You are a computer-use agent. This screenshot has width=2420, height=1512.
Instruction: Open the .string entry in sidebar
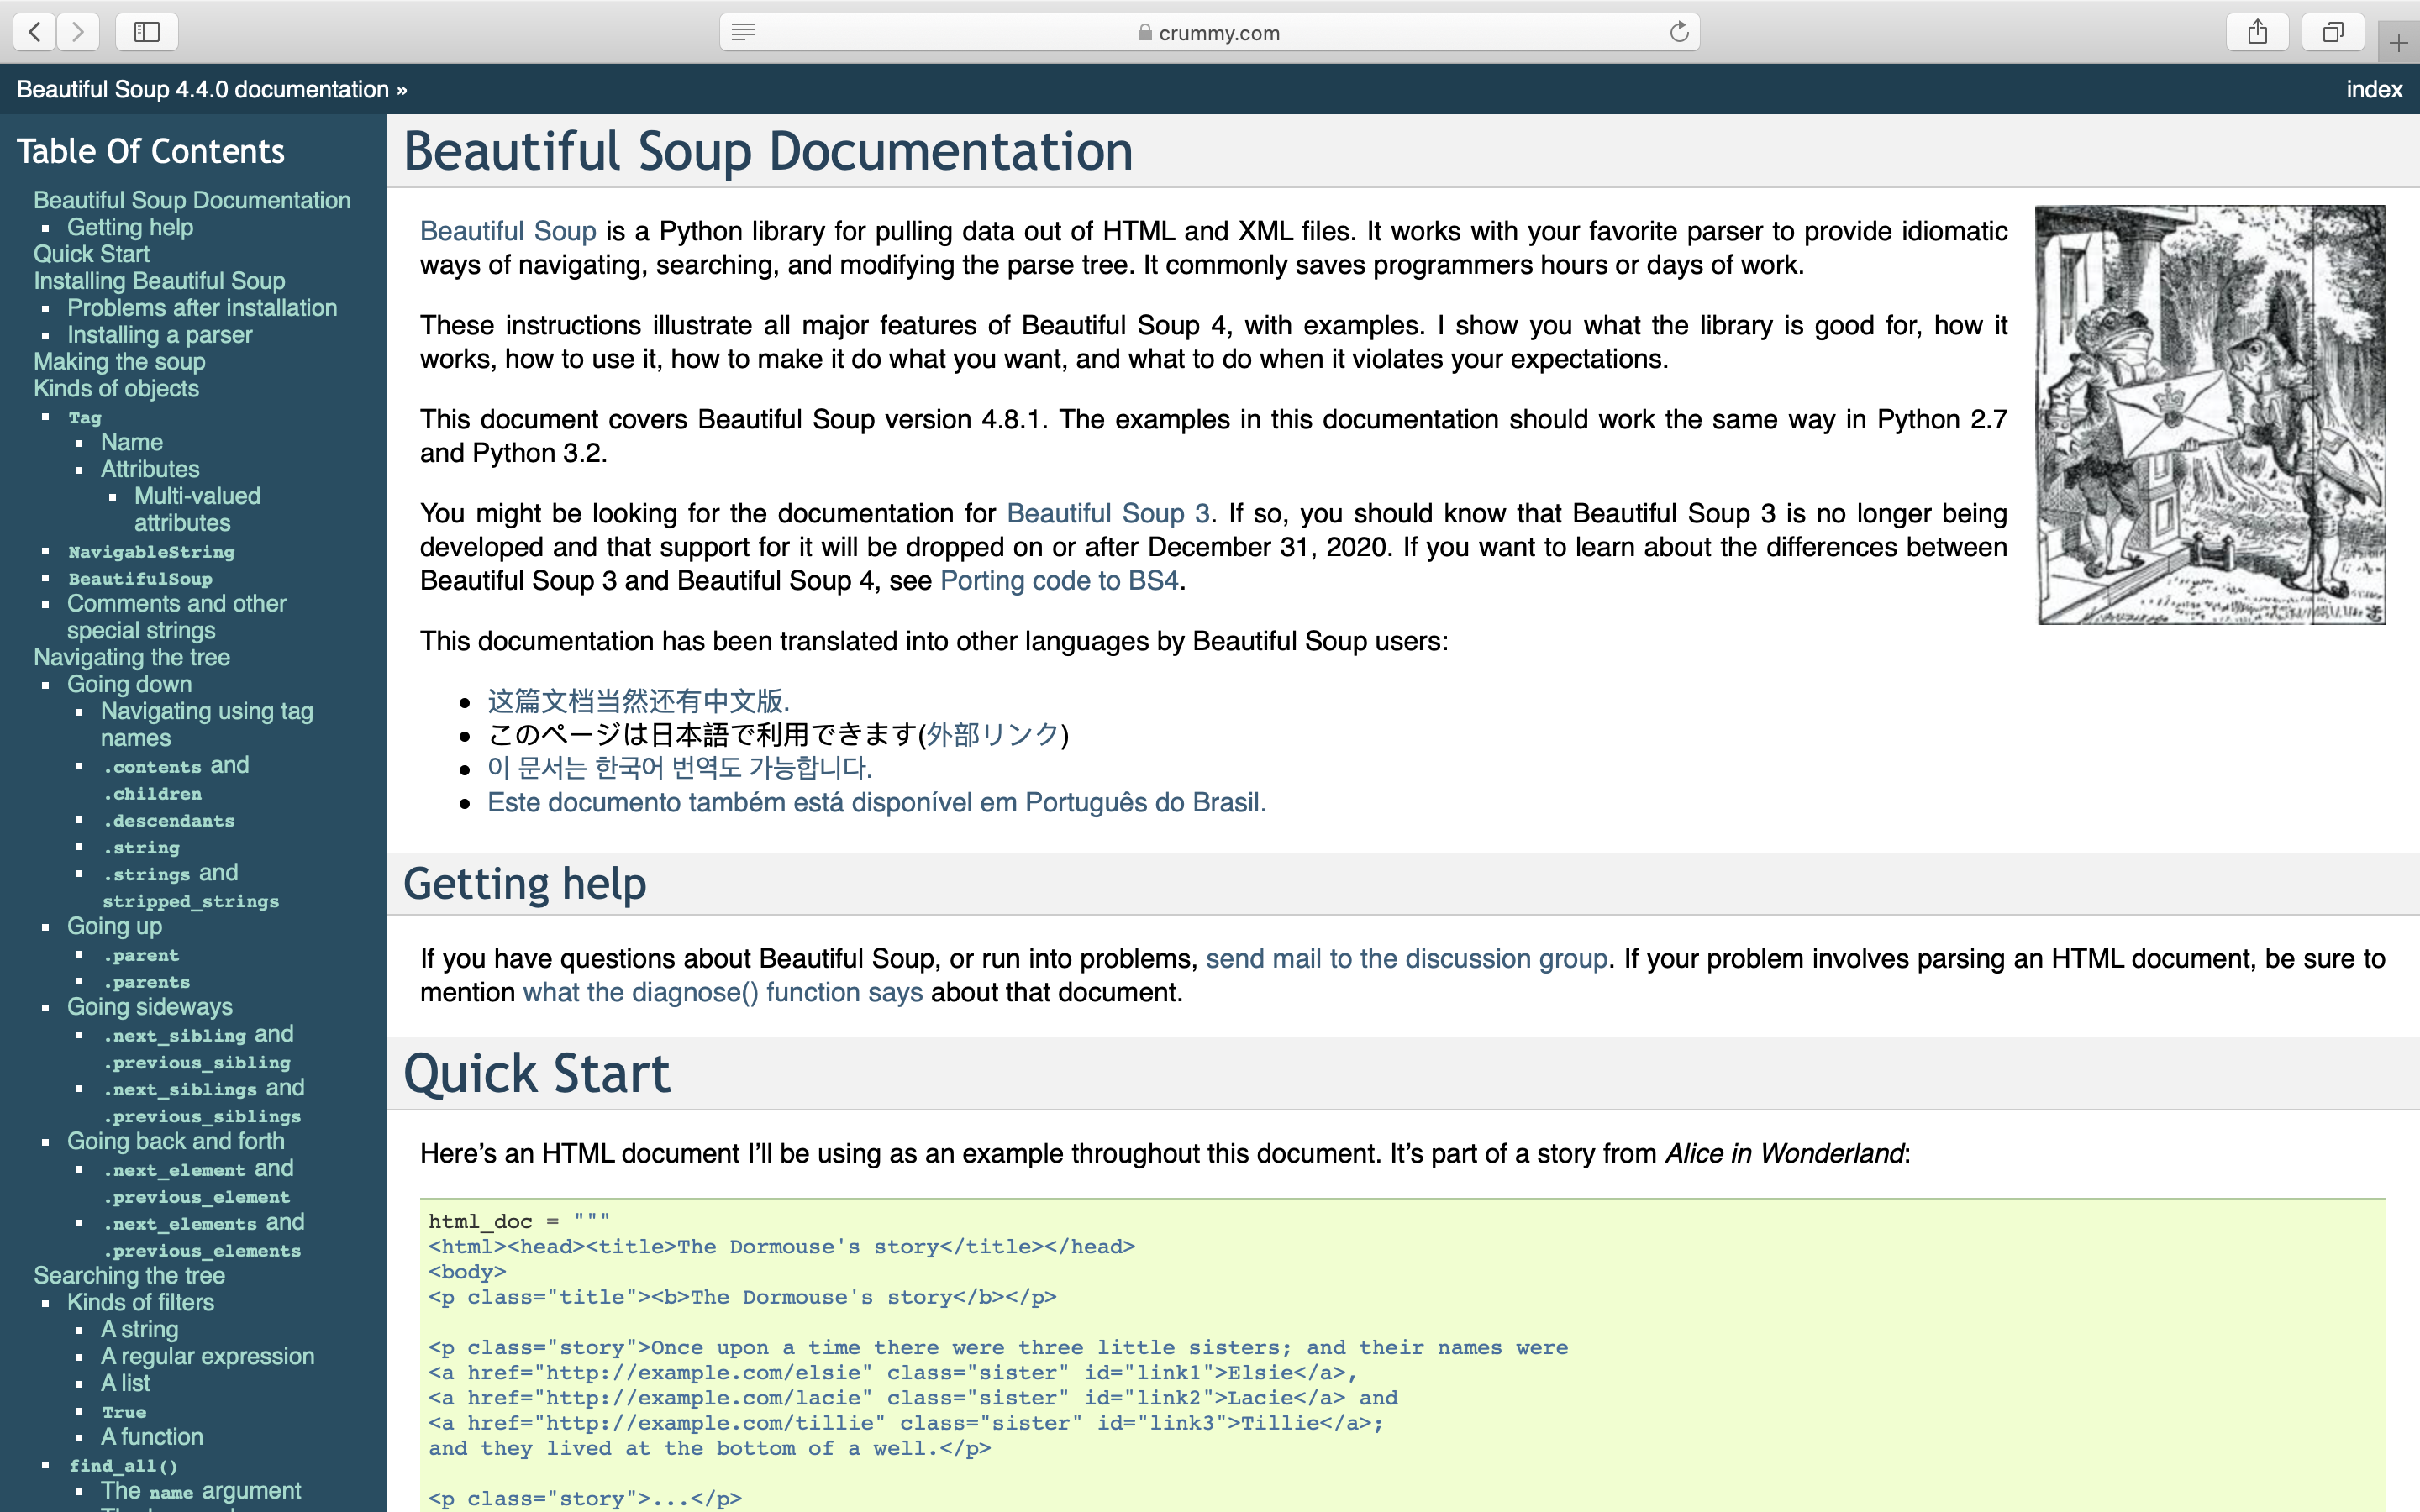point(141,847)
